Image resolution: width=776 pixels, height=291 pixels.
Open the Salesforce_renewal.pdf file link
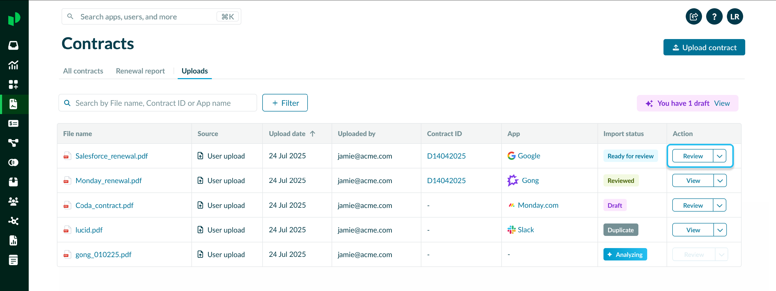point(111,156)
